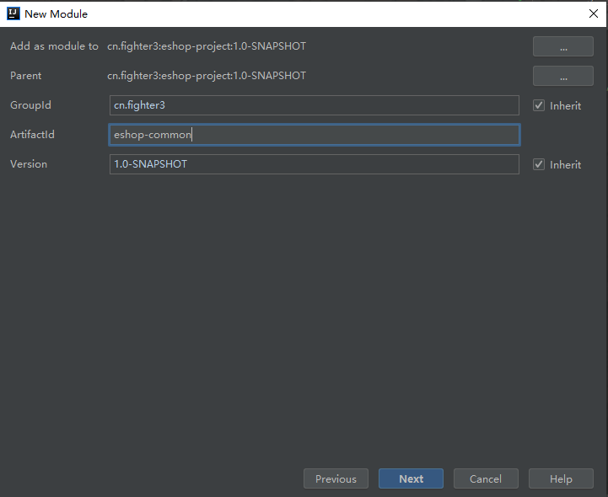Viewport: 608px width, 497px height.
Task: Close the New Module dialog
Action: (x=593, y=13)
